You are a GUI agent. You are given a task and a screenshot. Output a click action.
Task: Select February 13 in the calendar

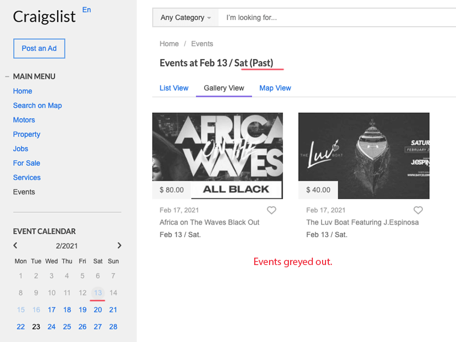pyautogui.click(x=97, y=293)
